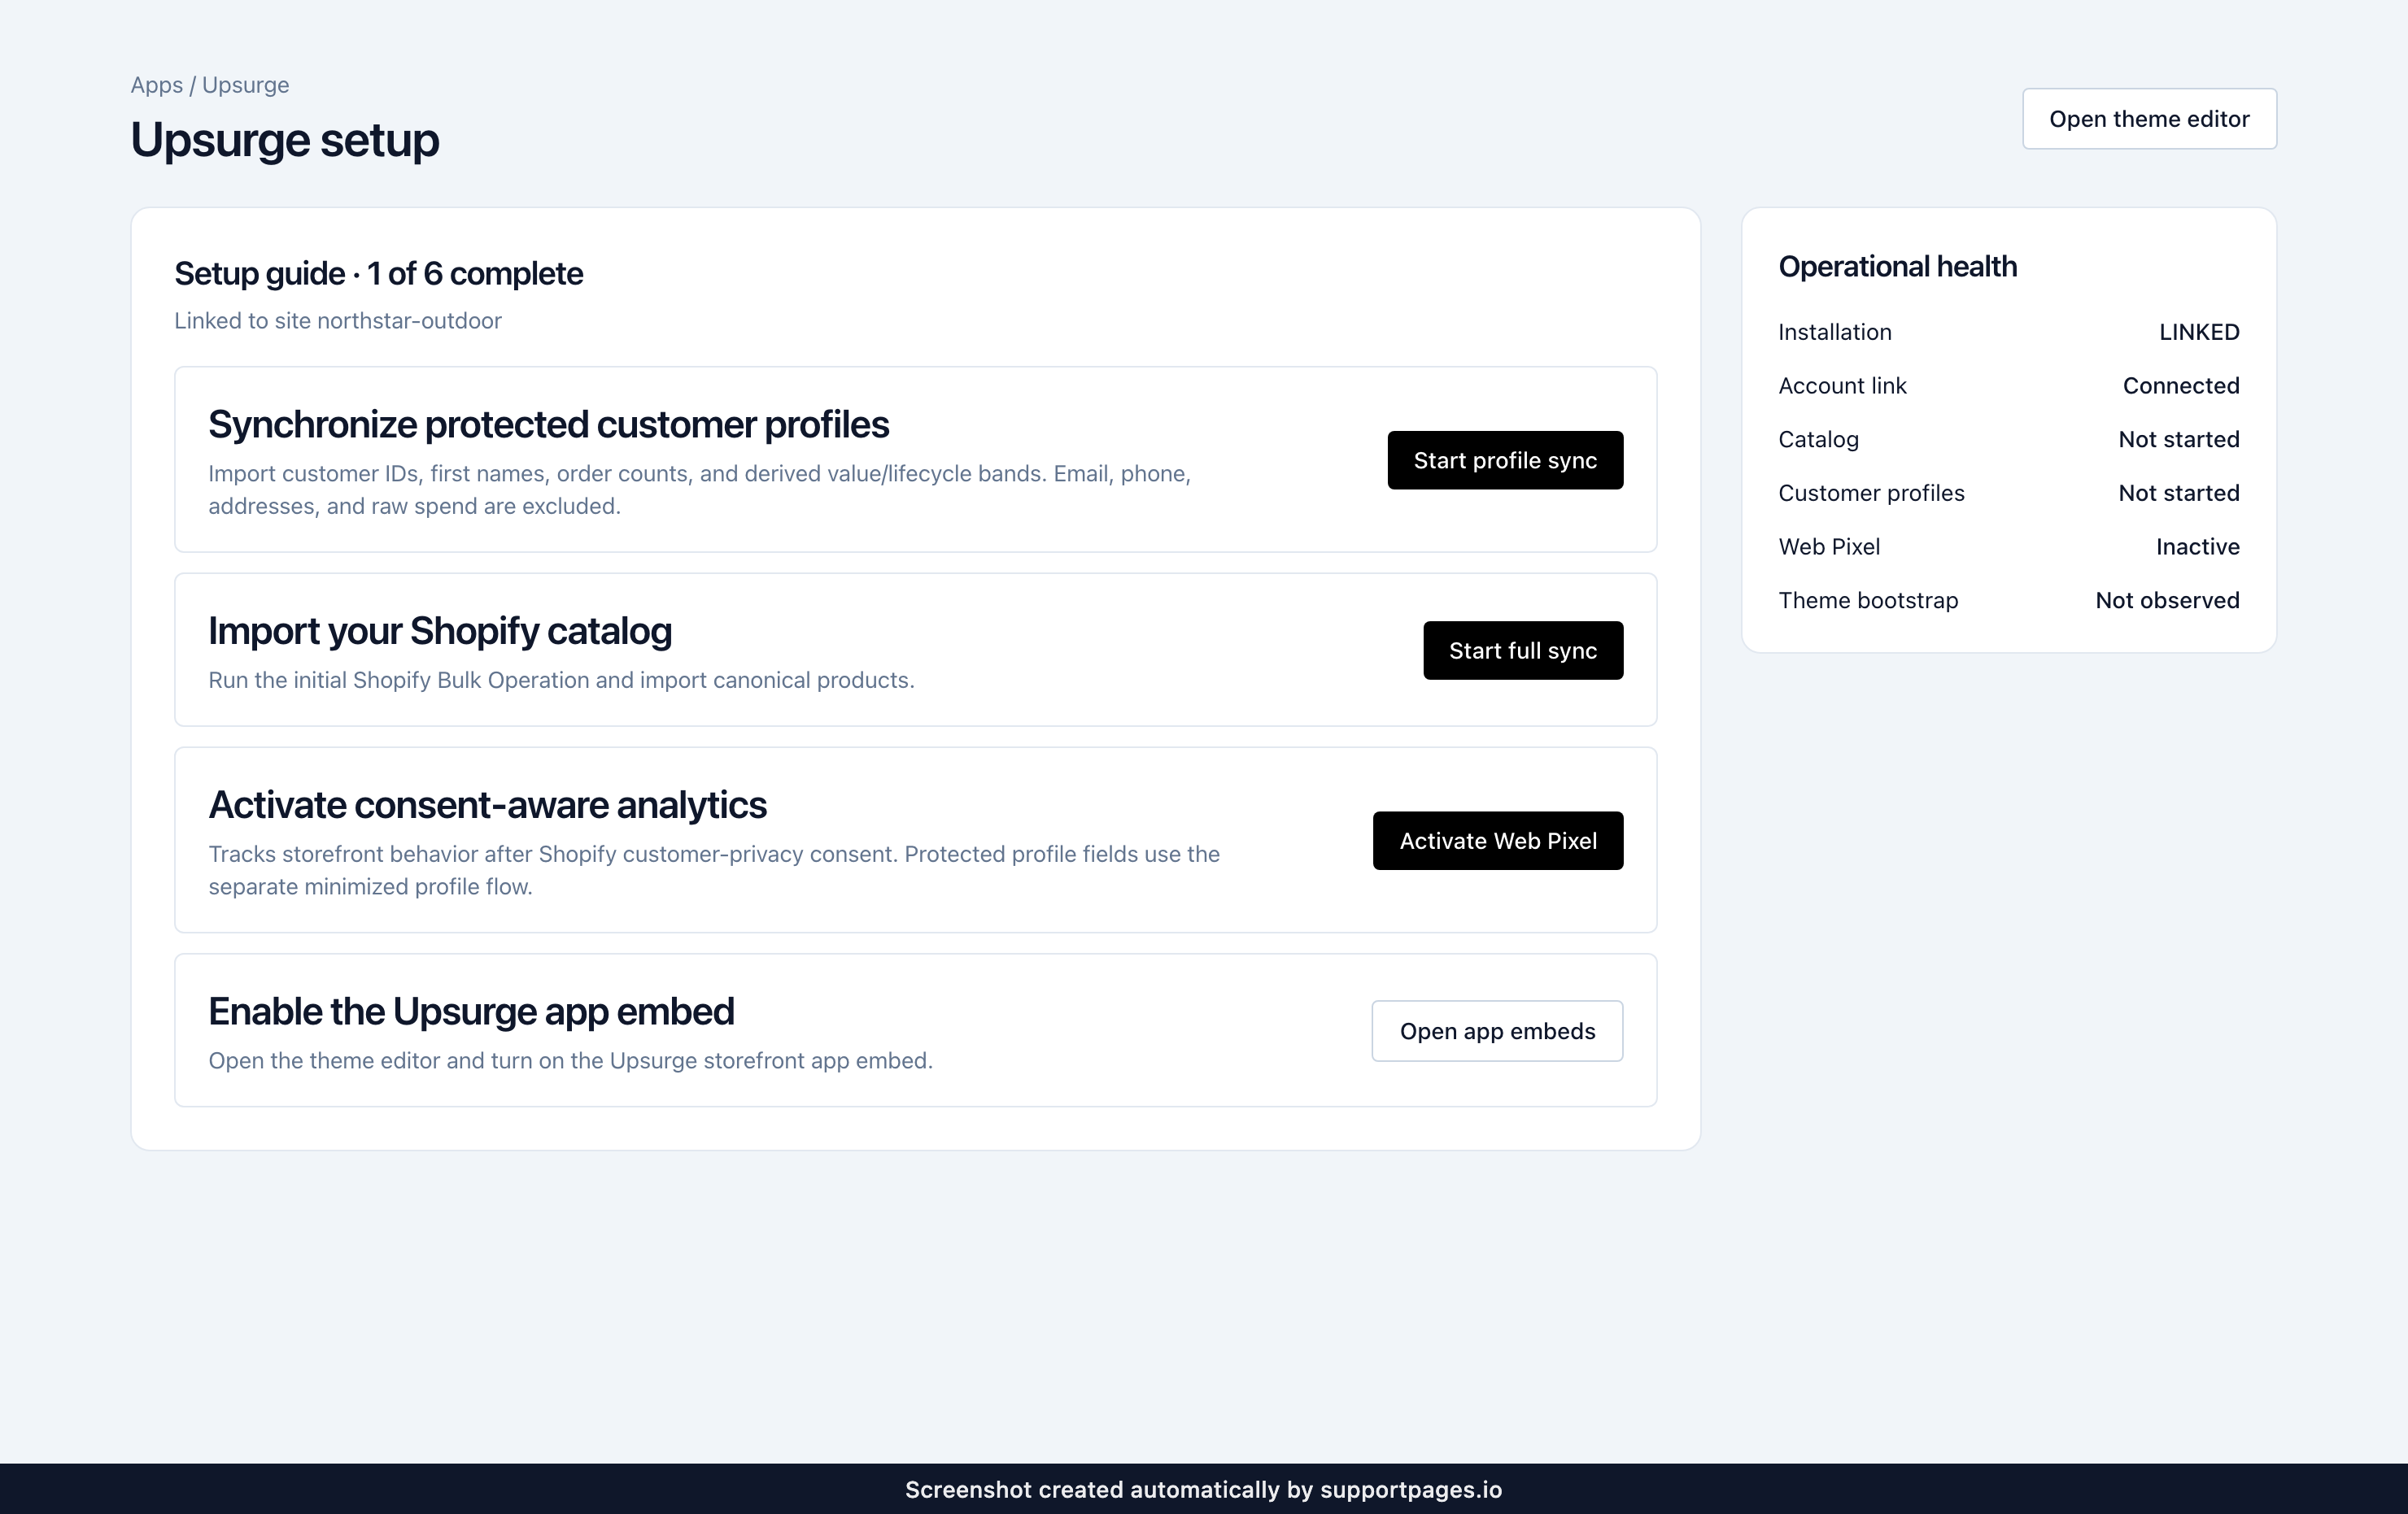This screenshot has height=1514, width=2408.
Task: Click the Apps / Upsurge breadcrumb
Action: 210,85
